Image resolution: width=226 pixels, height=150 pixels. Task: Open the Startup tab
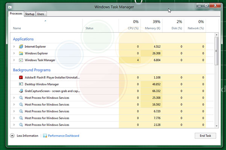[30, 14]
